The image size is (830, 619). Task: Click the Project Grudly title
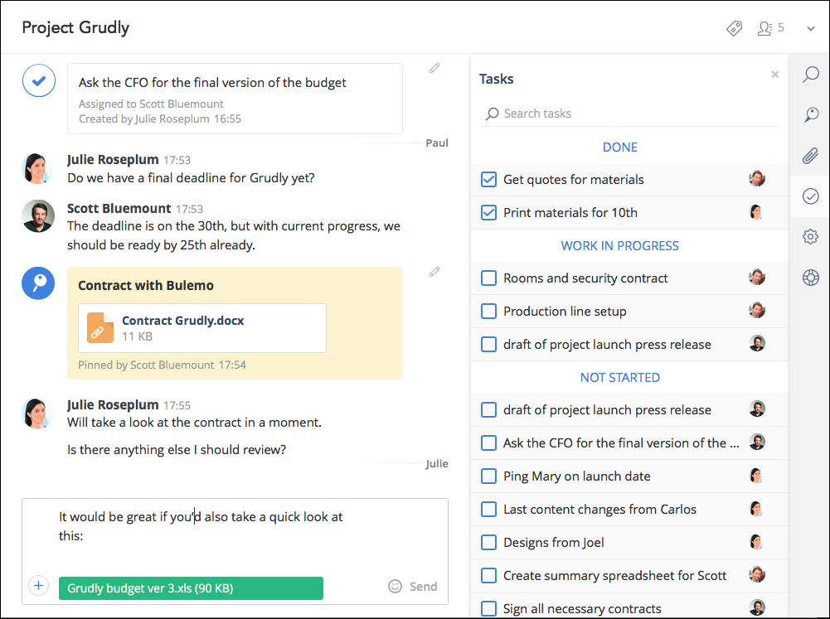pyautogui.click(x=75, y=28)
